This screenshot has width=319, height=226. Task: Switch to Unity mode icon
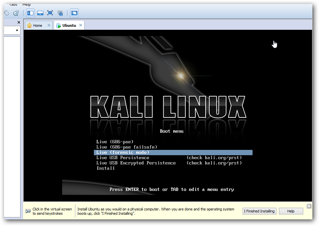click(x=60, y=13)
